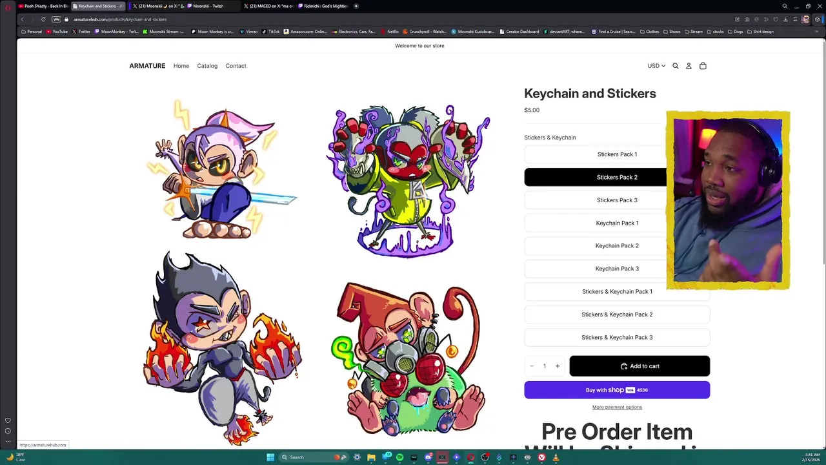The height and width of the screenshot is (465, 826).
Task: Open the Personal bookmarks folder
Action: pyautogui.click(x=32, y=32)
